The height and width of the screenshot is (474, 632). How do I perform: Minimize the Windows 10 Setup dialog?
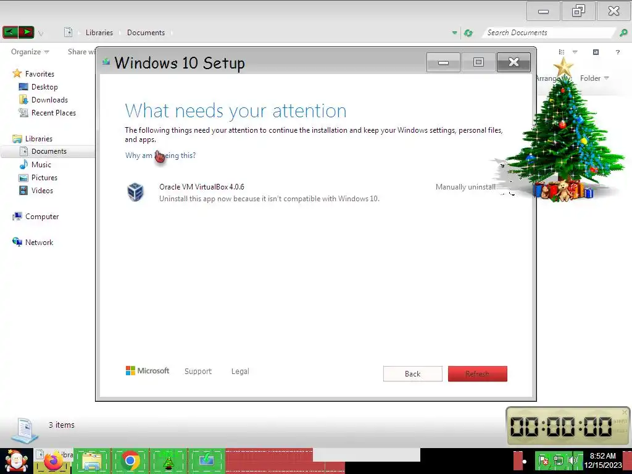(443, 62)
